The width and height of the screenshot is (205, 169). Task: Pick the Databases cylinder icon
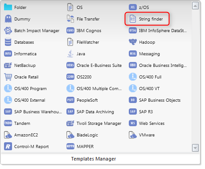pos(8,42)
